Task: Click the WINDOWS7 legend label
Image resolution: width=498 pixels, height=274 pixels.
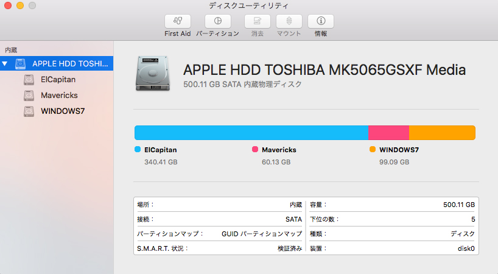Action: pyautogui.click(x=399, y=150)
